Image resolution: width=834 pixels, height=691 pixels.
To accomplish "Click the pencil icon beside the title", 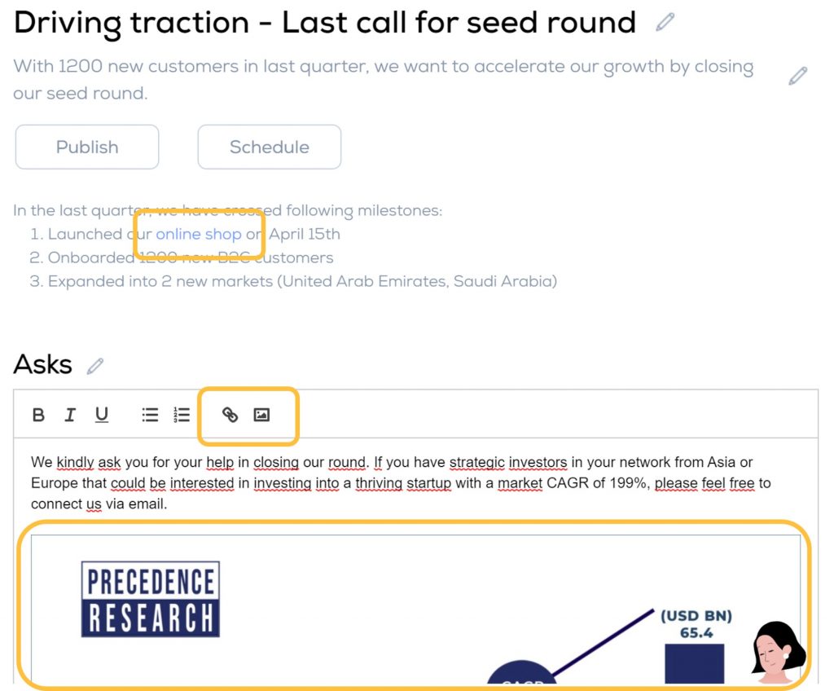I will 665,22.
